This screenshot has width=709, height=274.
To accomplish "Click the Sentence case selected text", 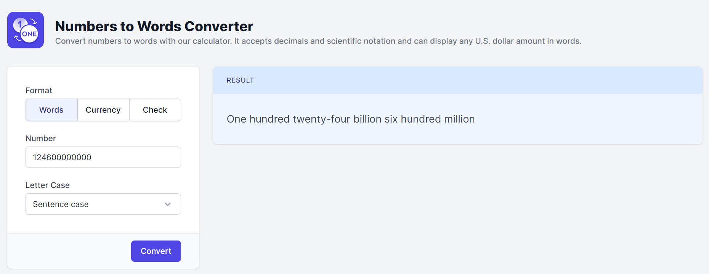I will 61,204.
